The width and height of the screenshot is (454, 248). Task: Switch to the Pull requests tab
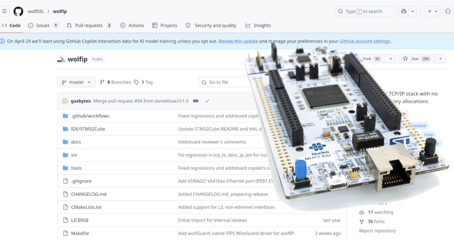coord(89,25)
